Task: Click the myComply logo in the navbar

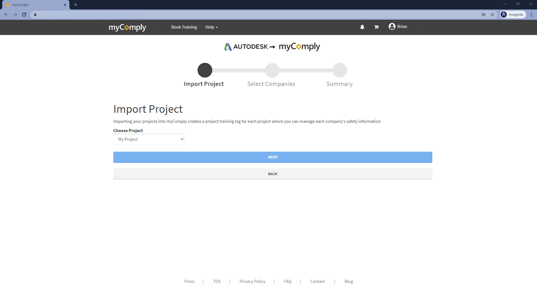Action: 127,27
